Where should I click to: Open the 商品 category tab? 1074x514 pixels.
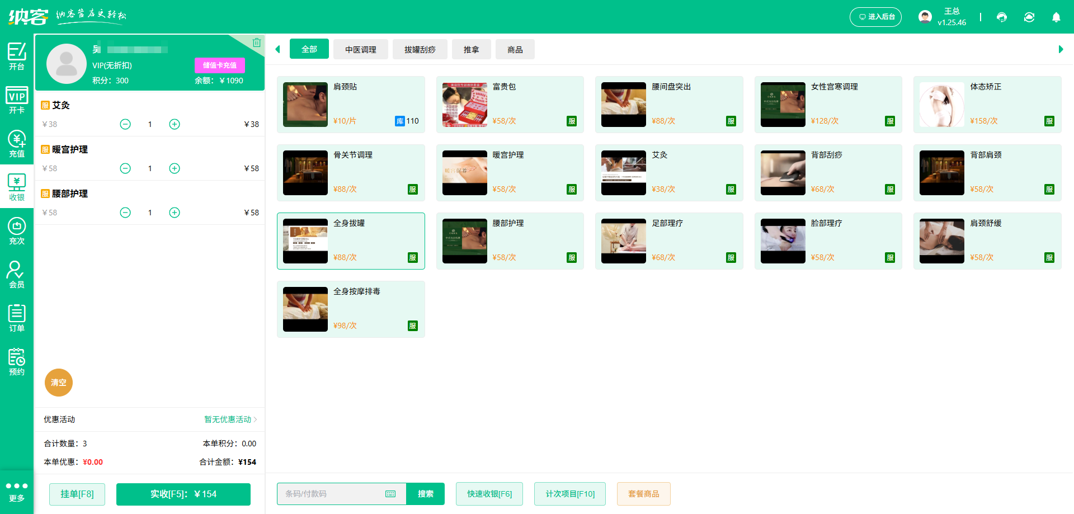(x=515, y=49)
